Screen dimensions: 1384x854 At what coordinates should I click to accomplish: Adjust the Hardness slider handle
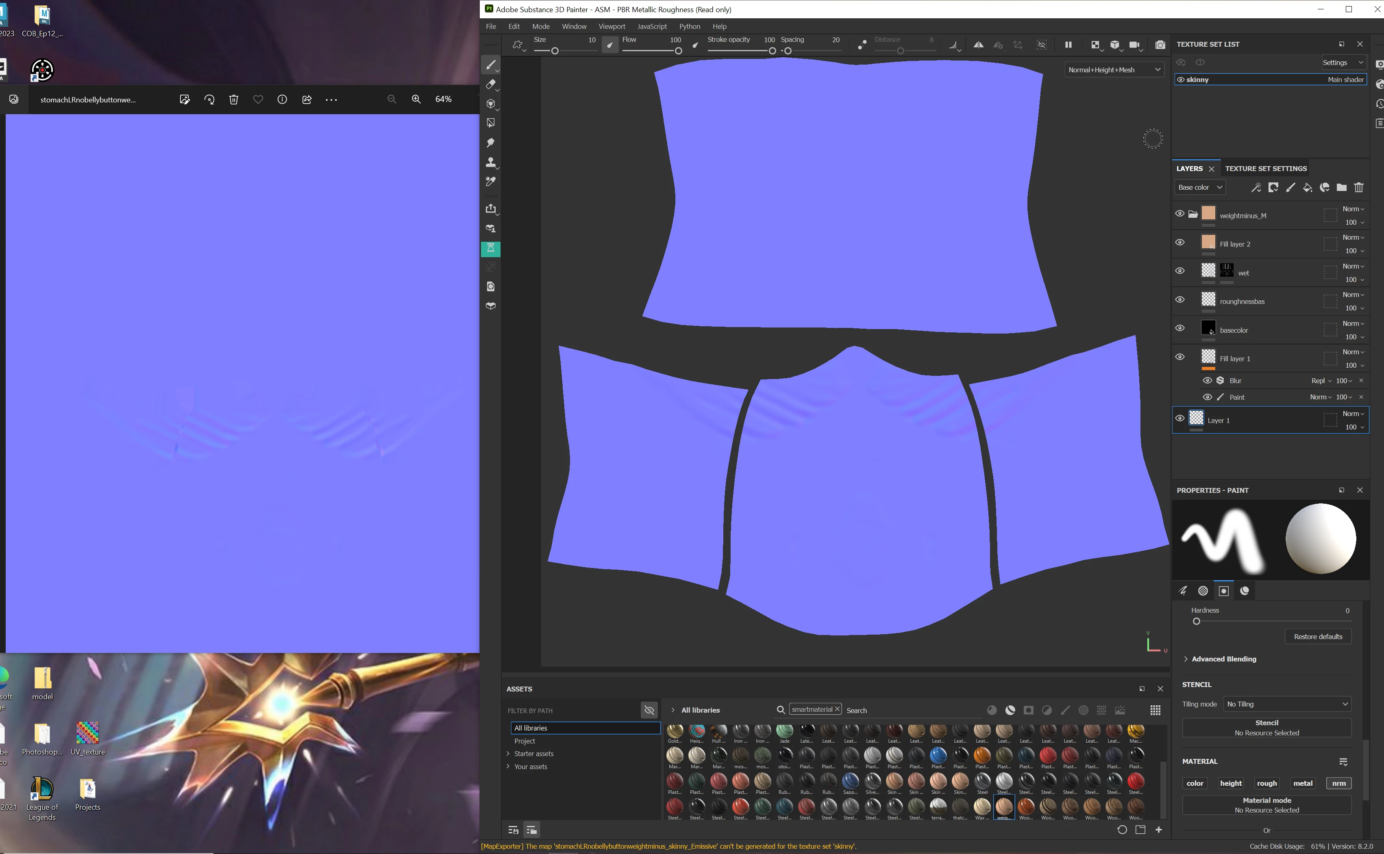(1196, 621)
